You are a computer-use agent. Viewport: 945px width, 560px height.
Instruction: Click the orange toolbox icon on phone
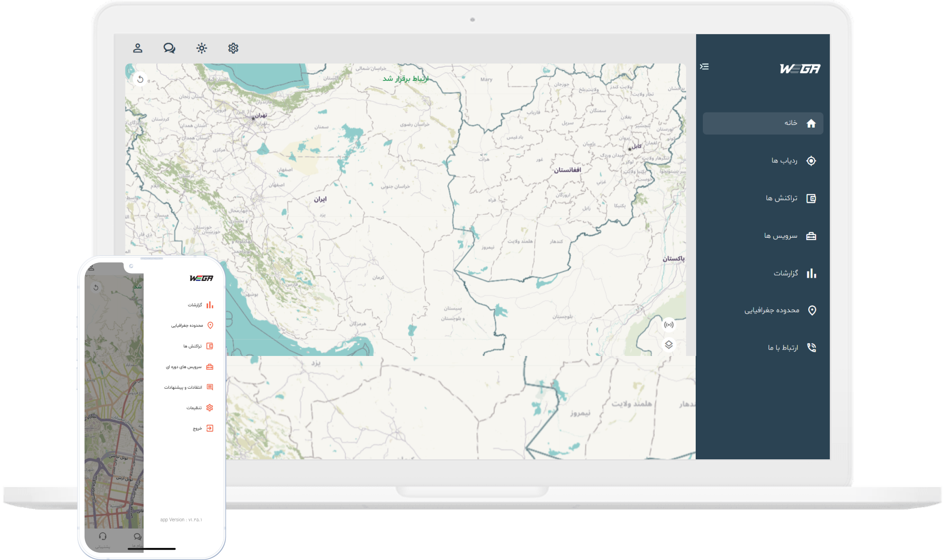pyautogui.click(x=210, y=367)
